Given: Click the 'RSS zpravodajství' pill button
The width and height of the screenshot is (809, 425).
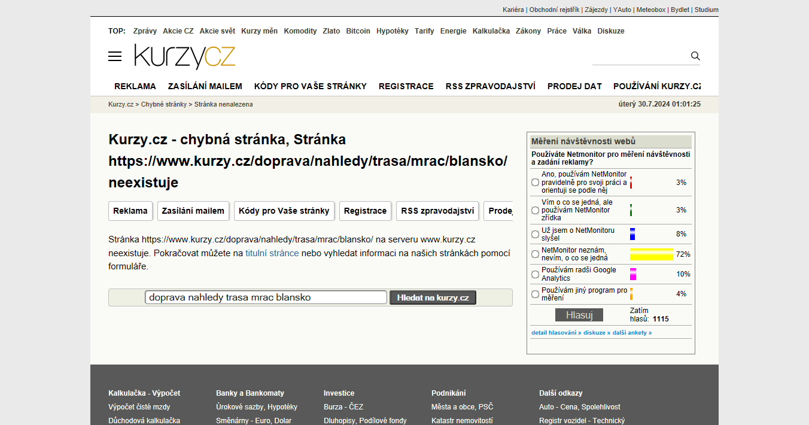Looking at the screenshot, I should (x=437, y=211).
